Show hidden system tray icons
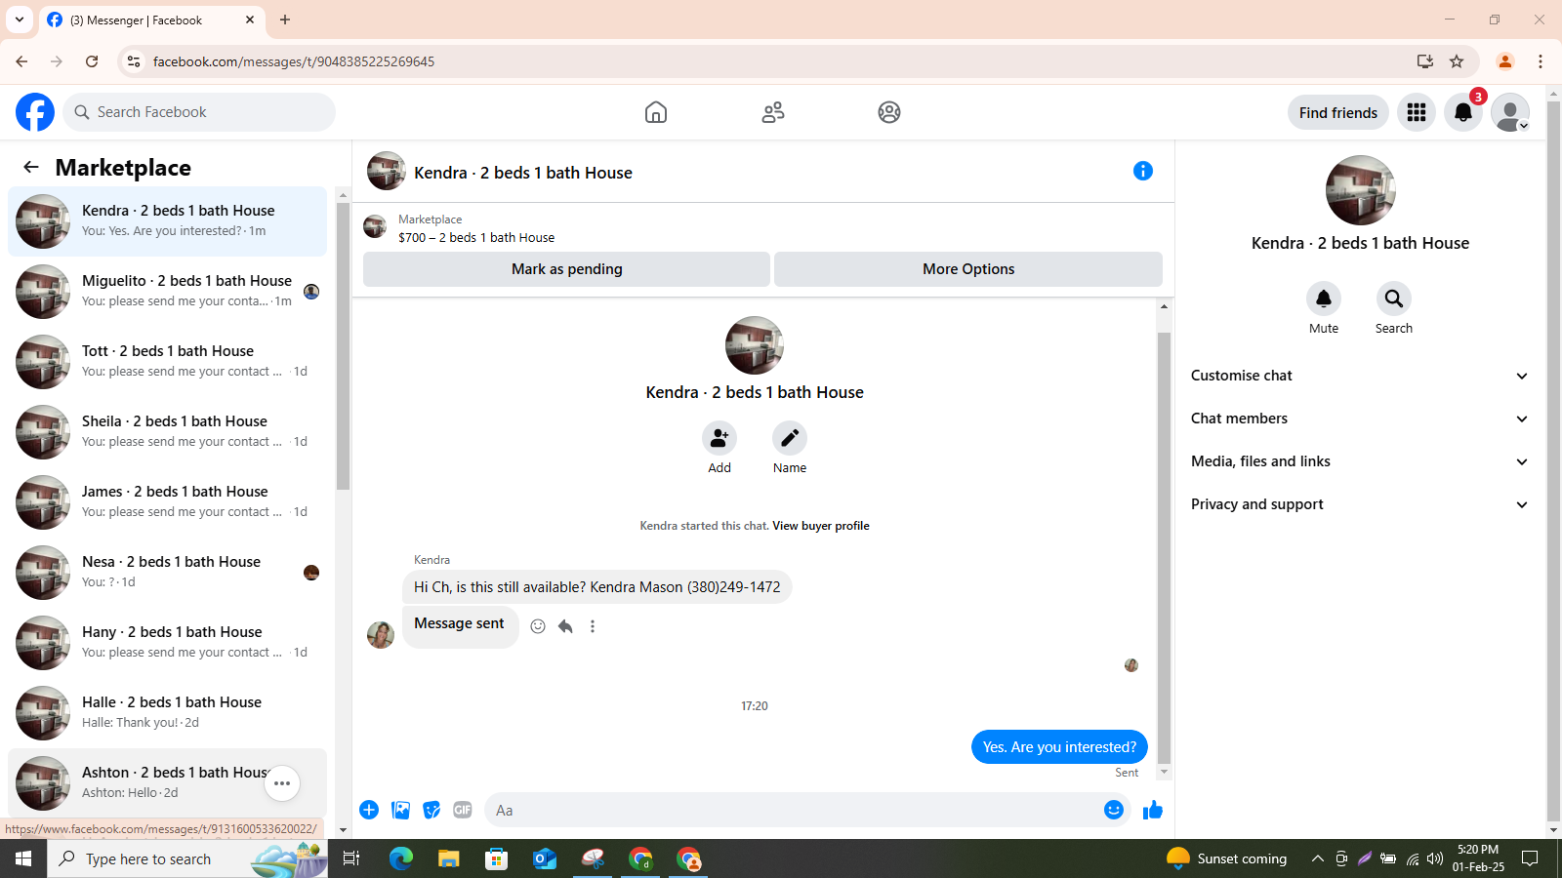The image size is (1562, 878). click(1317, 858)
